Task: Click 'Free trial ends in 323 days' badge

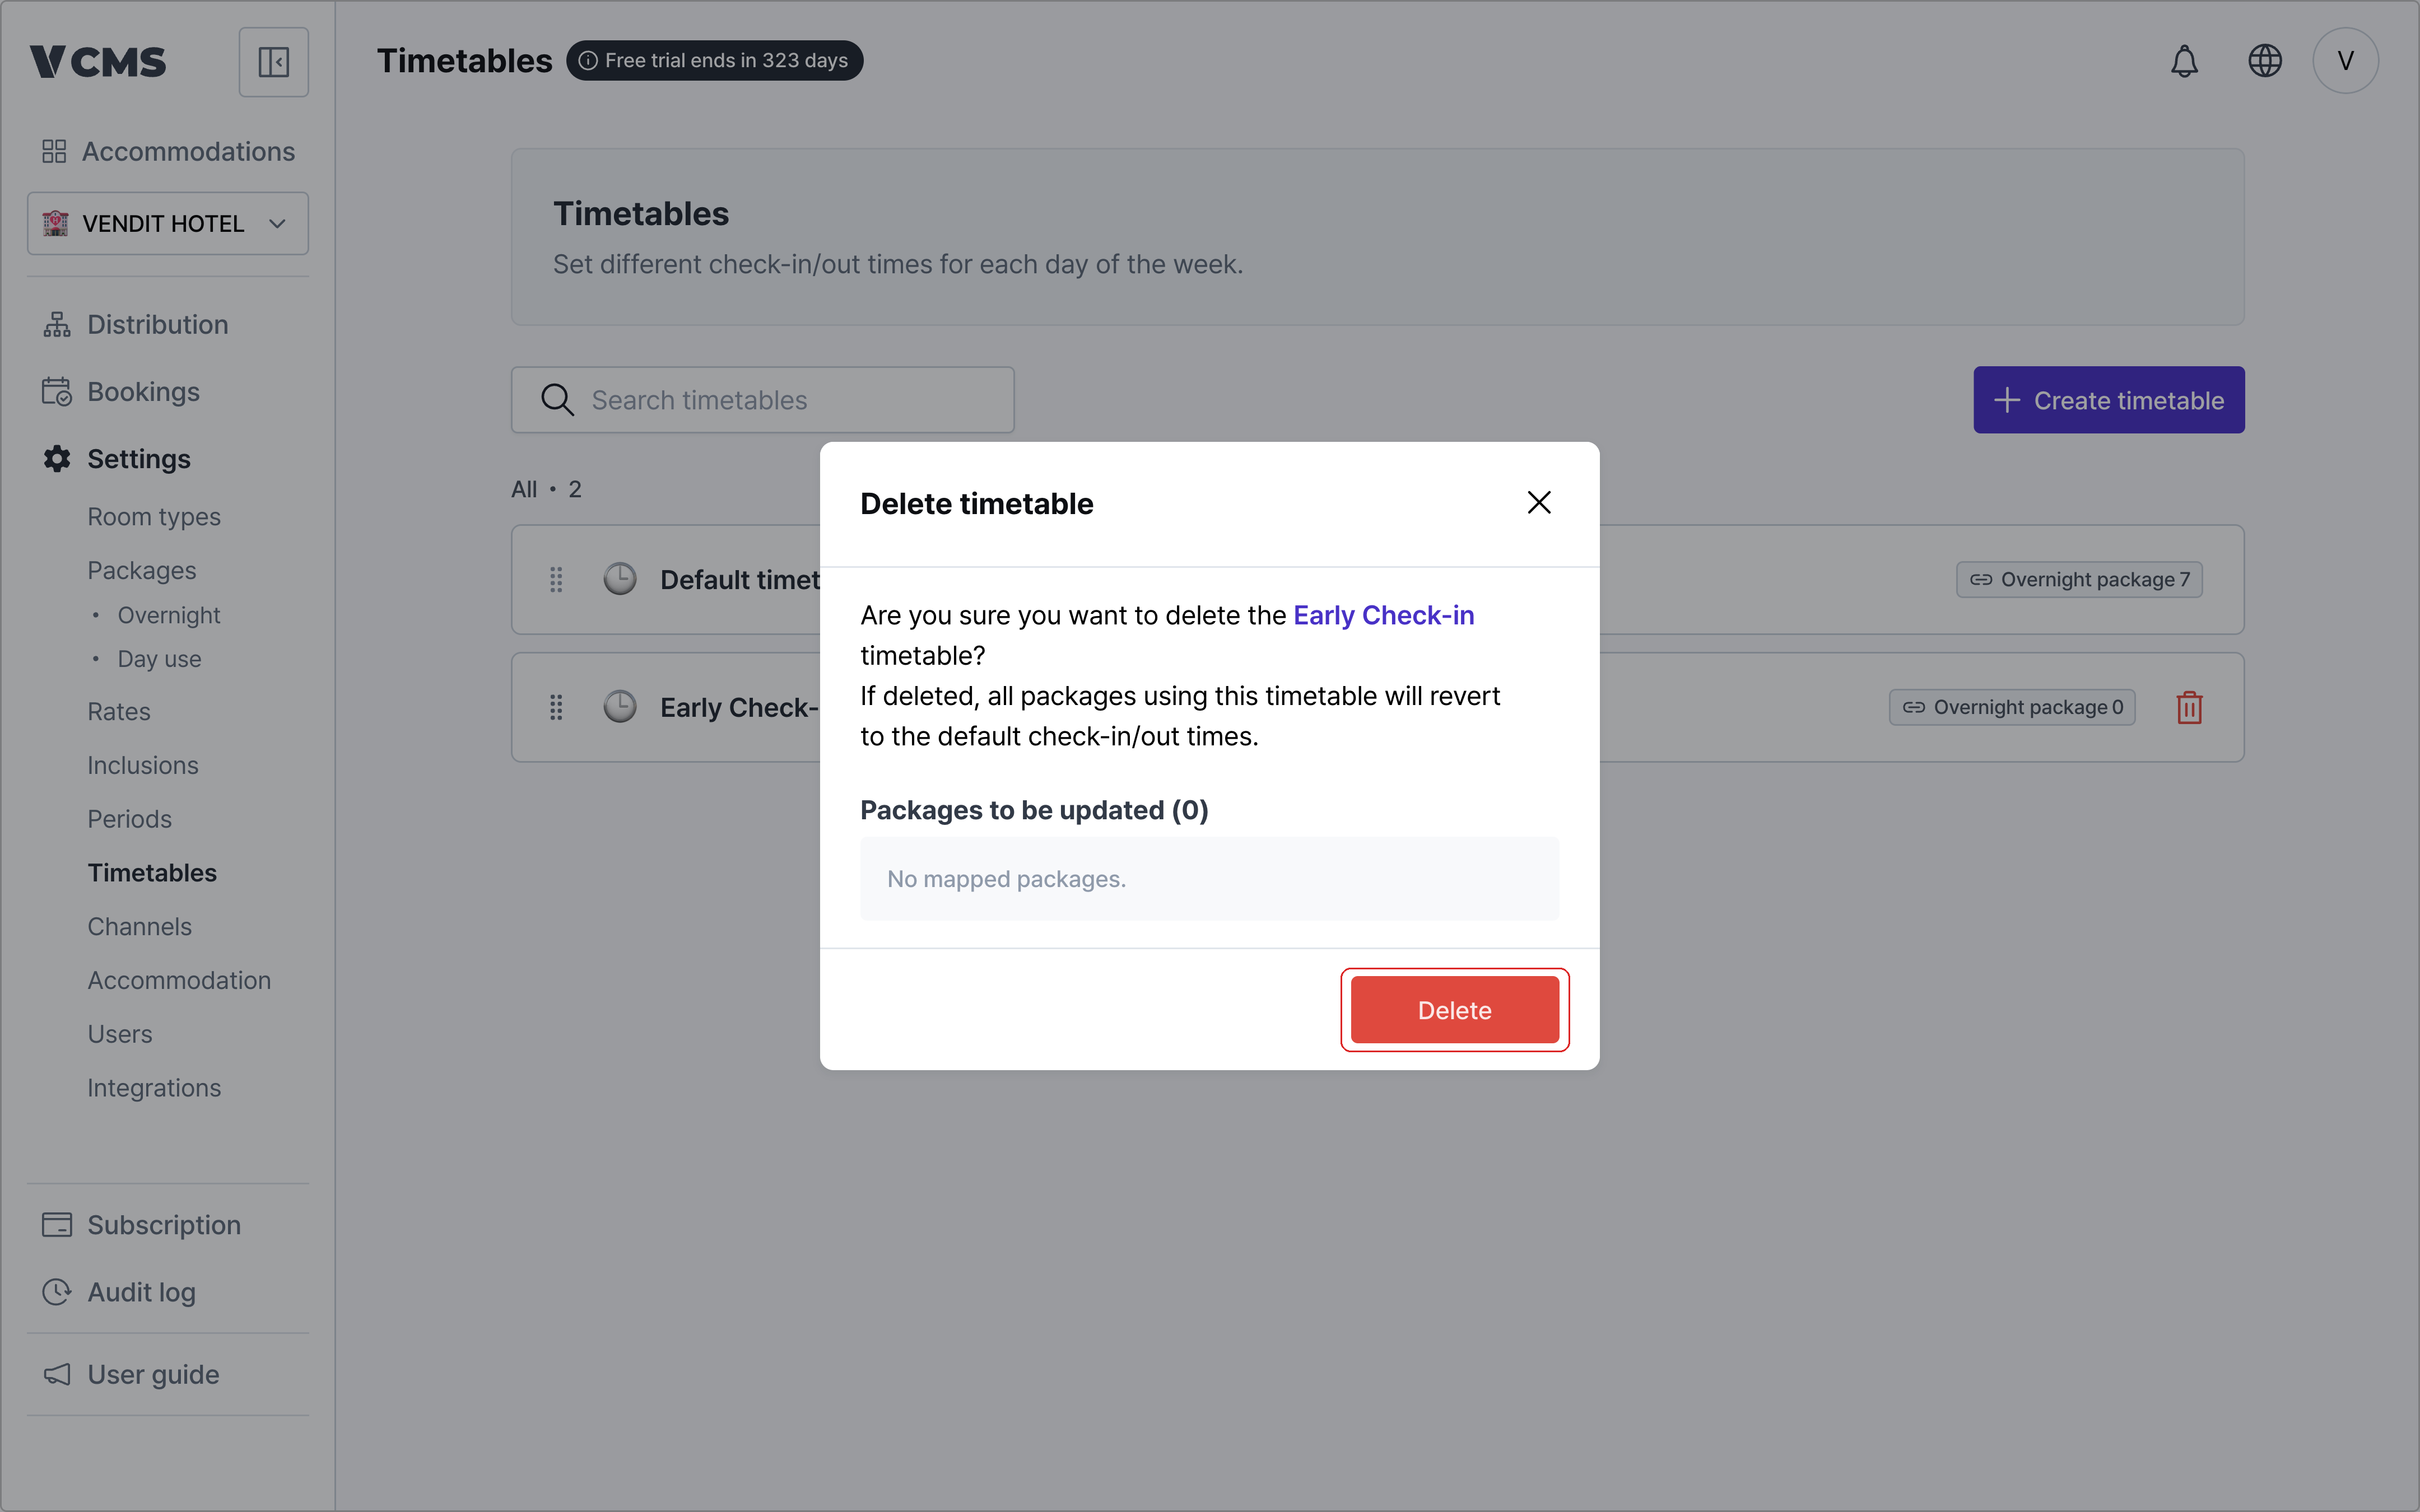Action: (x=714, y=61)
